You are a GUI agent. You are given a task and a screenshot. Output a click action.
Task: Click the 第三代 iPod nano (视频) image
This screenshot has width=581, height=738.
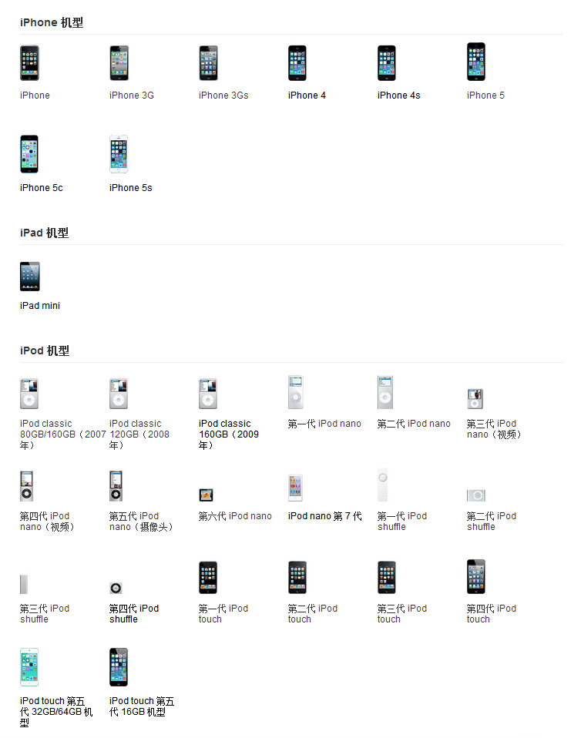[475, 398]
